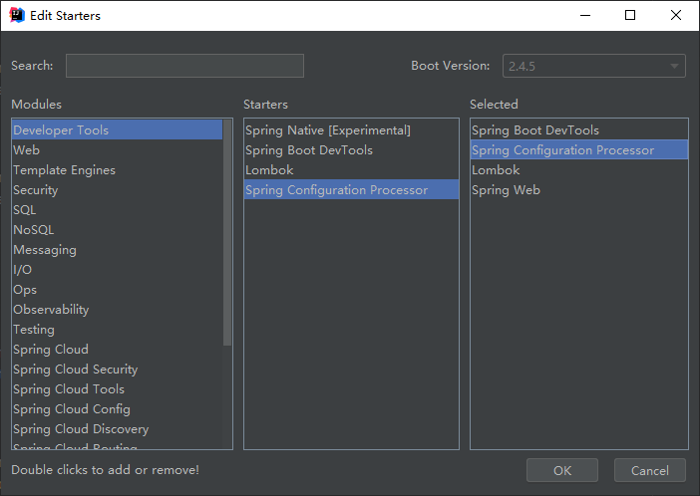Click the Cancel button
The image size is (700, 496).
pos(649,470)
